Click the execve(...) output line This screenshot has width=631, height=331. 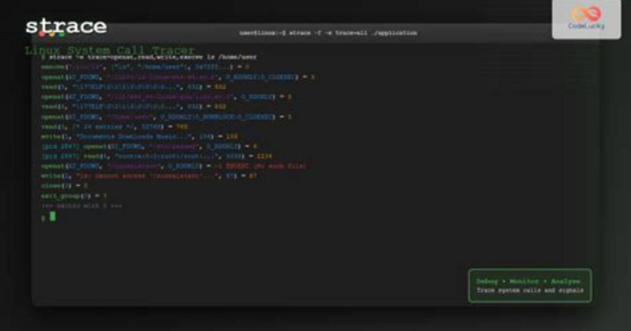145,67
